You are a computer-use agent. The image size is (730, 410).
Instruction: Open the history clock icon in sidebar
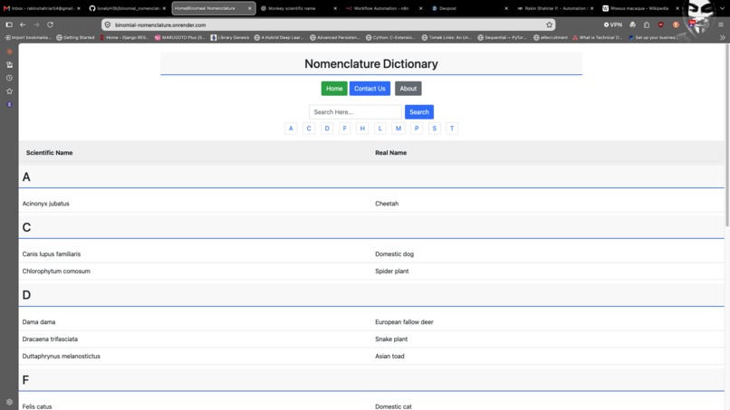pyautogui.click(x=9, y=78)
